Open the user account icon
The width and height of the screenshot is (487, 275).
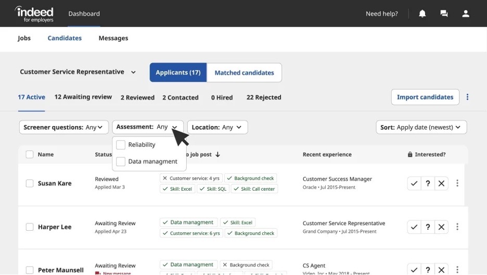coord(466,14)
